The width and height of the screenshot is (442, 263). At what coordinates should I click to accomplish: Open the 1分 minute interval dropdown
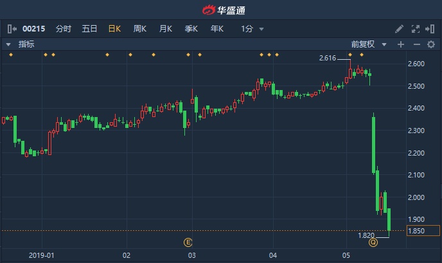252,29
